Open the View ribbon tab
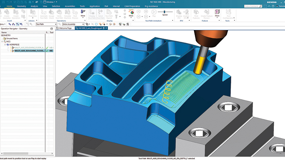This screenshot has height=160, width=285. coord(45,6)
